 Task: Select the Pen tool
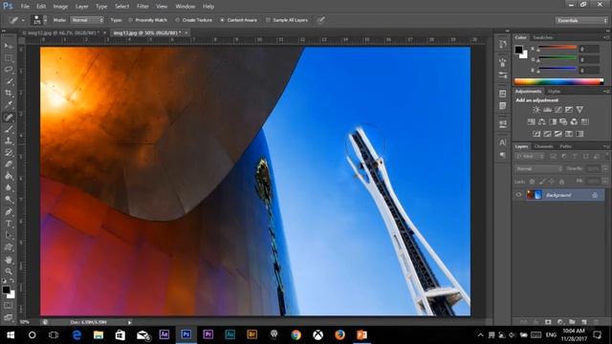(x=9, y=212)
